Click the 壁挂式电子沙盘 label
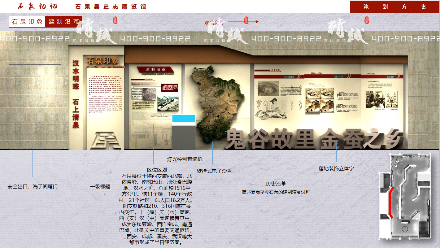 214,171
